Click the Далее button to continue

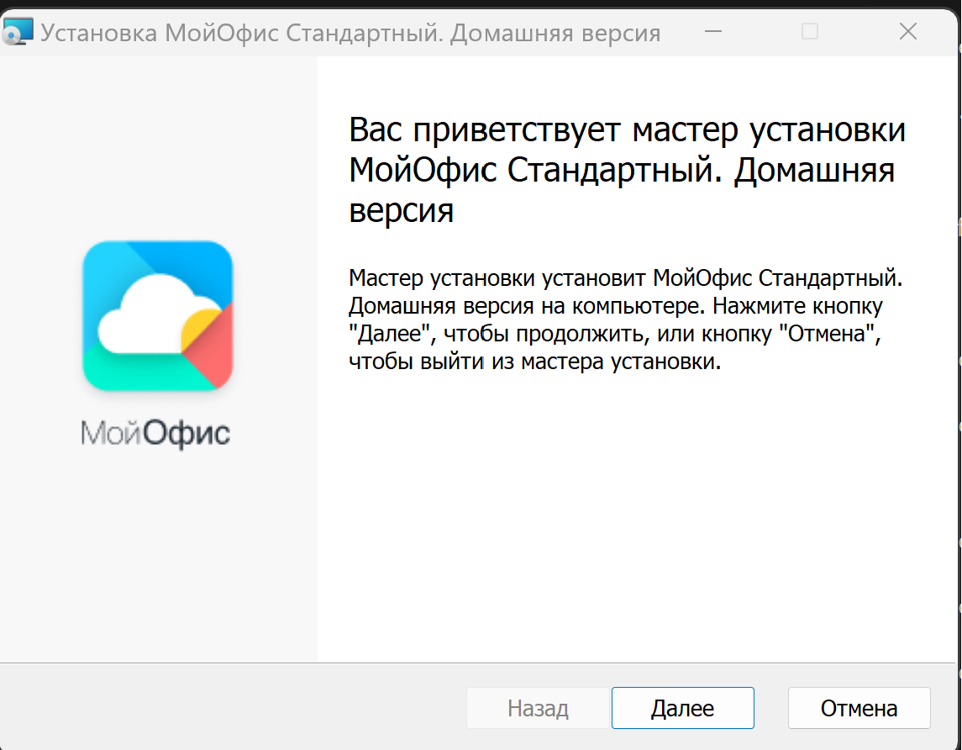[682, 708]
